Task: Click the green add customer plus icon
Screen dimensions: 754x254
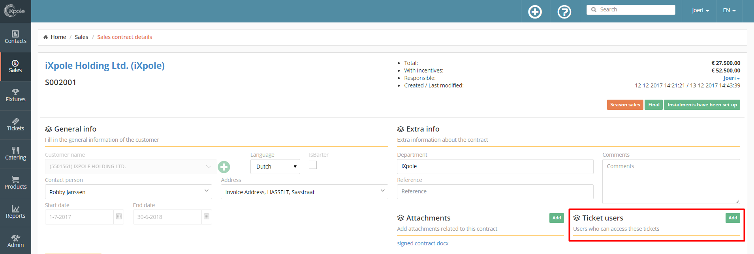Action: coord(224,167)
